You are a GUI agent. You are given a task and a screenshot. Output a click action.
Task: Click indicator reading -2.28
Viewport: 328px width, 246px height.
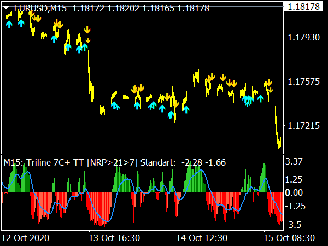point(192,162)
